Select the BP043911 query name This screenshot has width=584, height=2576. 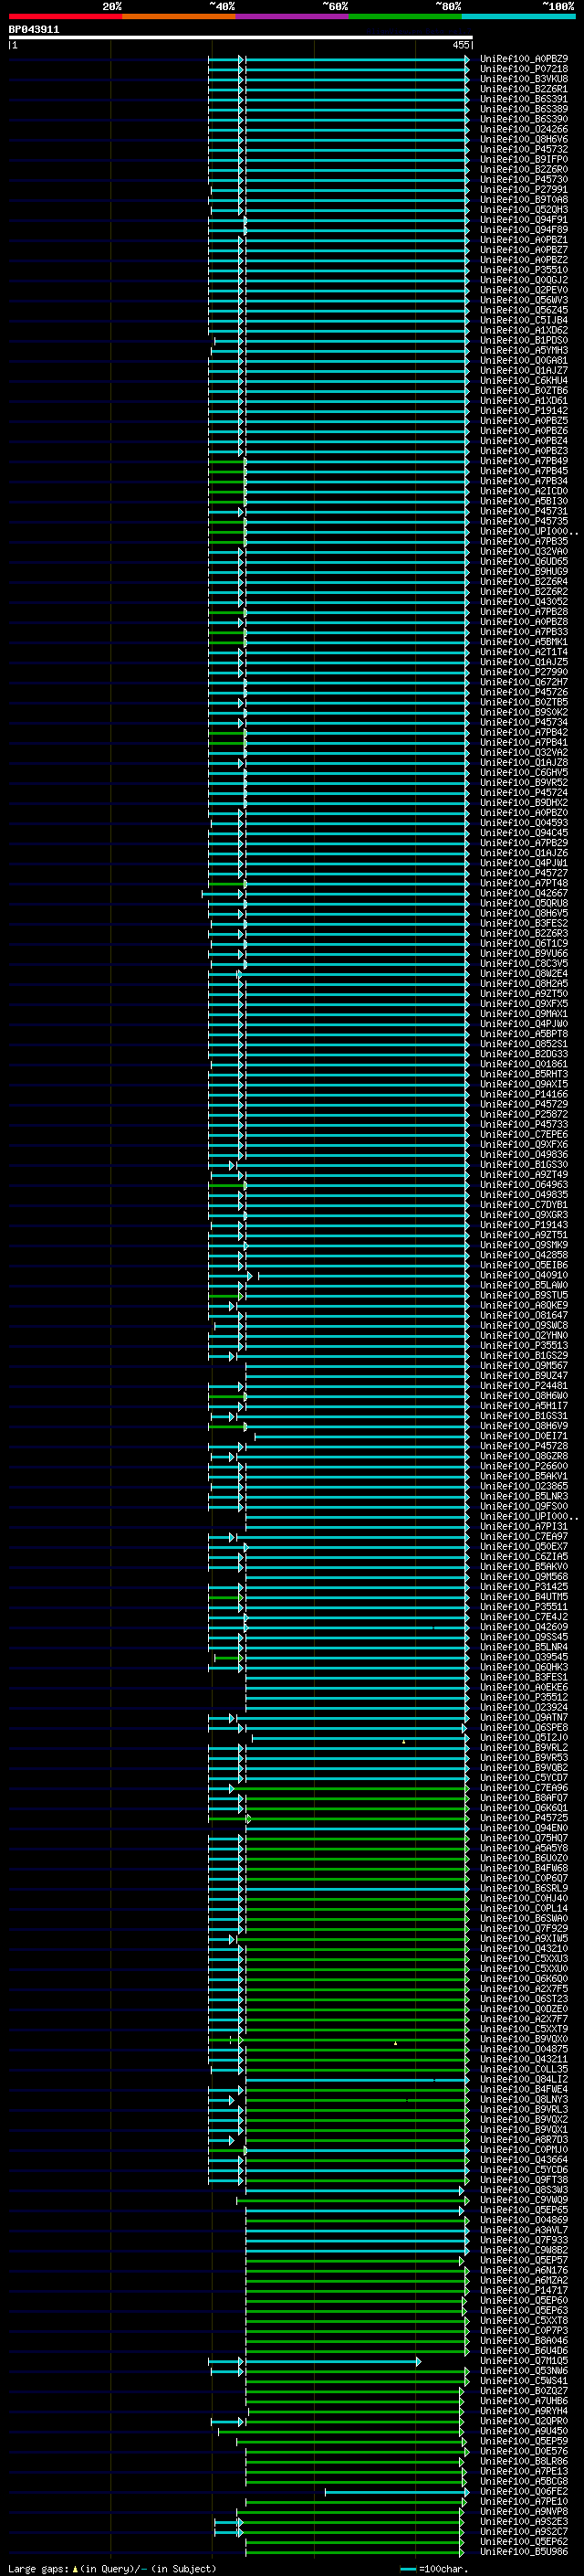(x=34, y=30)
